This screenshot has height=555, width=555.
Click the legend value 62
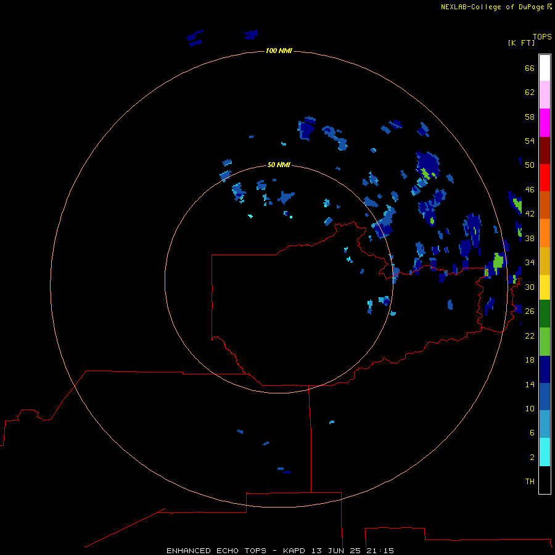pos(530,92)
